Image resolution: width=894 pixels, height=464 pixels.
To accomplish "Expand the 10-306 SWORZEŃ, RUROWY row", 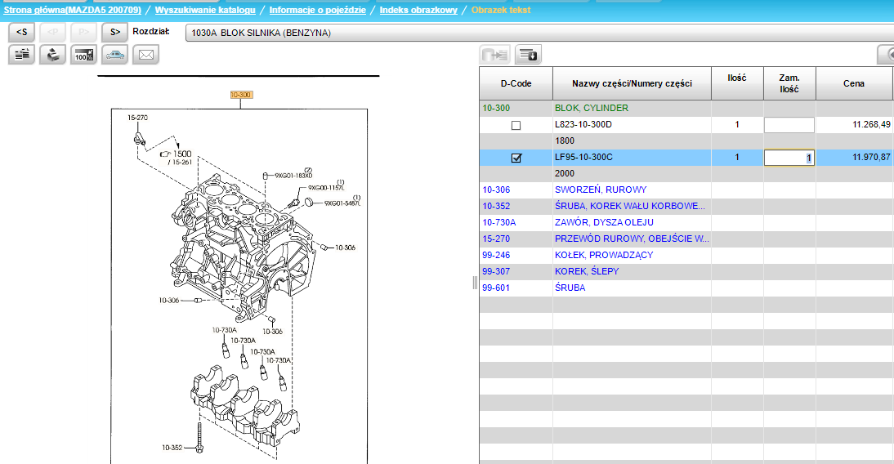I will click(601, 190).
